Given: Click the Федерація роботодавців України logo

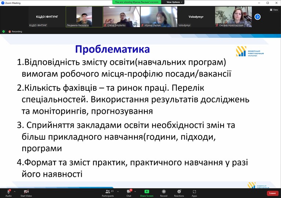Looking at the screenshot, I should coord(250,52).
